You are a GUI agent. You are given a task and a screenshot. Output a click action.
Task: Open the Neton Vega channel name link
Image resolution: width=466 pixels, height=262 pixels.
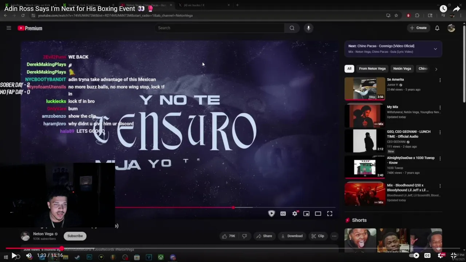[43, 234]
